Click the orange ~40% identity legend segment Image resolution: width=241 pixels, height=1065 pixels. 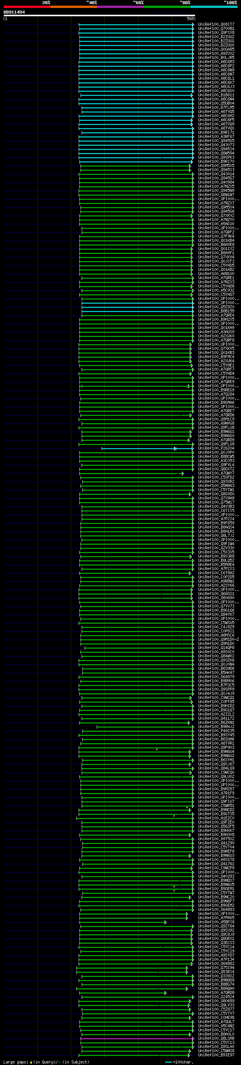point(74,7)
